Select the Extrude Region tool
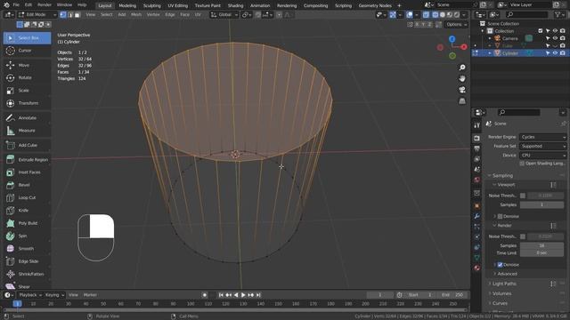 pyautogui.click(x=28, y=160)
